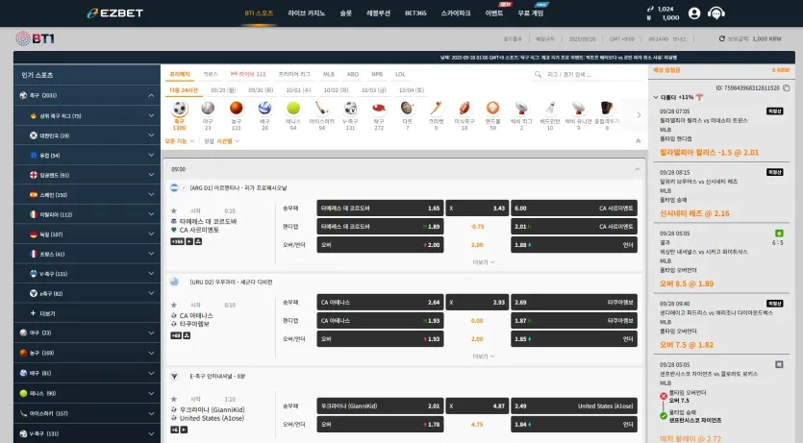Open the 무료 게임 menu item
Viewport: 803px width, 443px height.
point(531,13)
